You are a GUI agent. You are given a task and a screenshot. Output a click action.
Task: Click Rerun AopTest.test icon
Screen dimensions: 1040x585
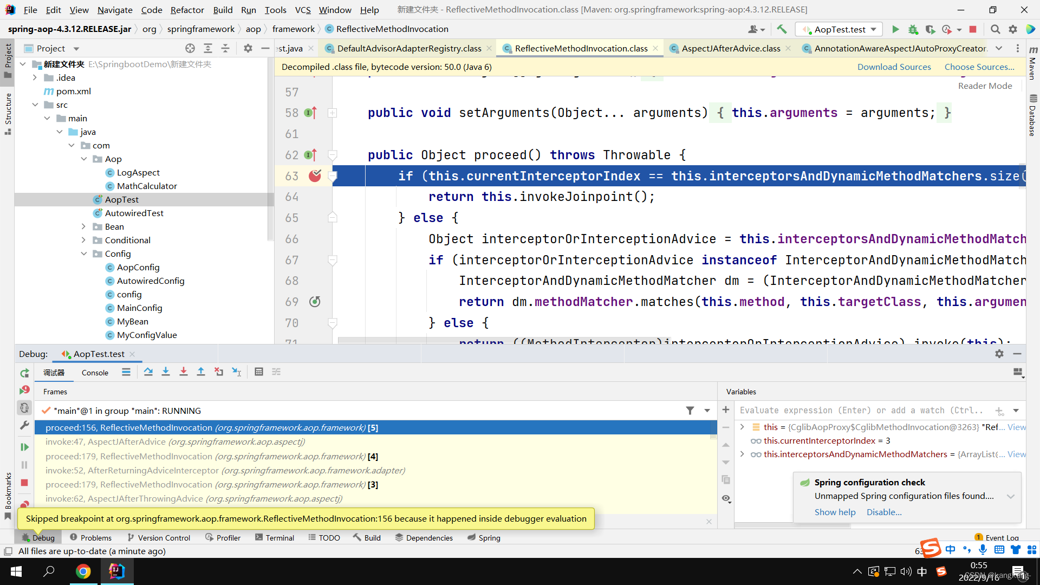pos(24,373)
